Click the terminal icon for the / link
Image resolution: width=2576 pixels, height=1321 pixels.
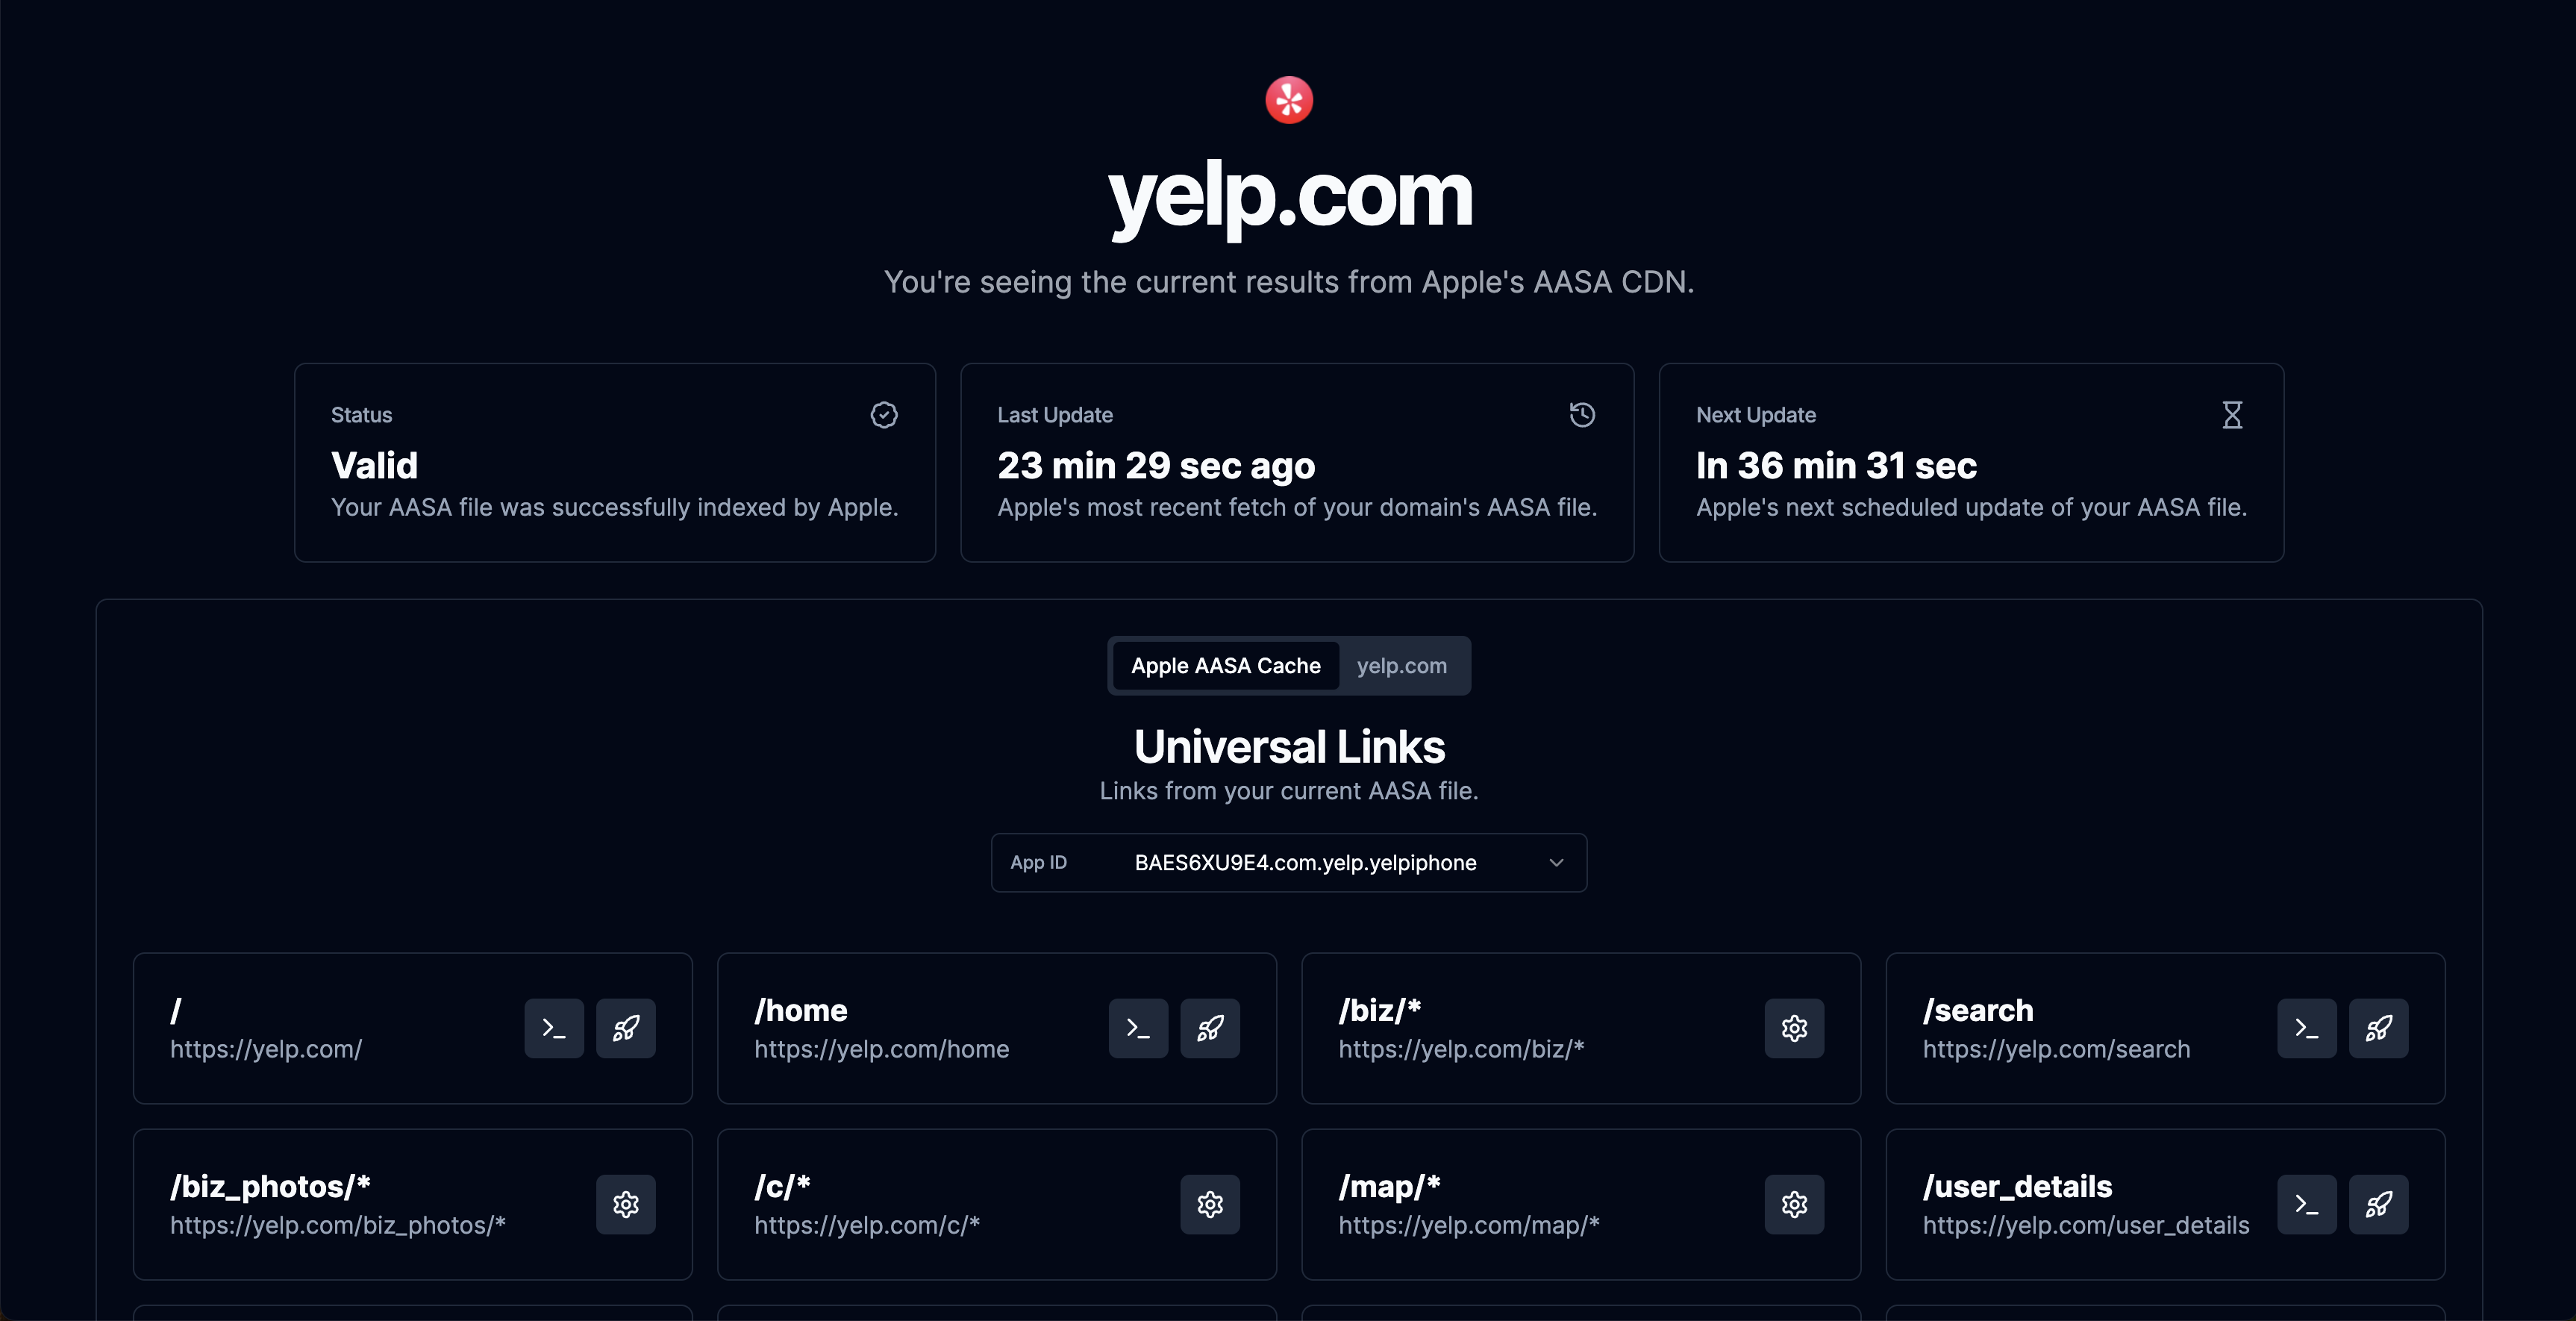[554, 1028]
